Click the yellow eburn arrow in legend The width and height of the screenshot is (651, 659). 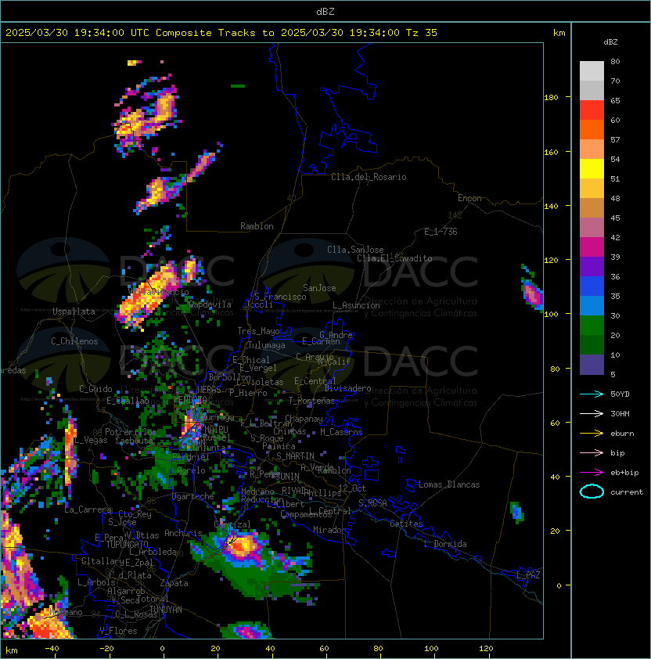[x=592, y=433]
